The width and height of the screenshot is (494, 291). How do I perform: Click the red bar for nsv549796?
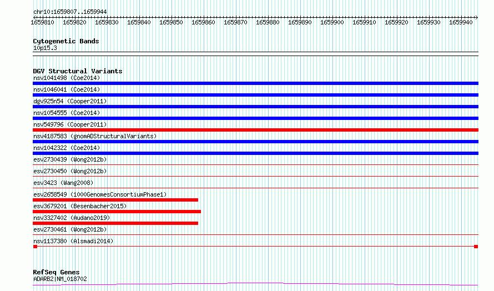pyautogui.click(x=255, y=130)
